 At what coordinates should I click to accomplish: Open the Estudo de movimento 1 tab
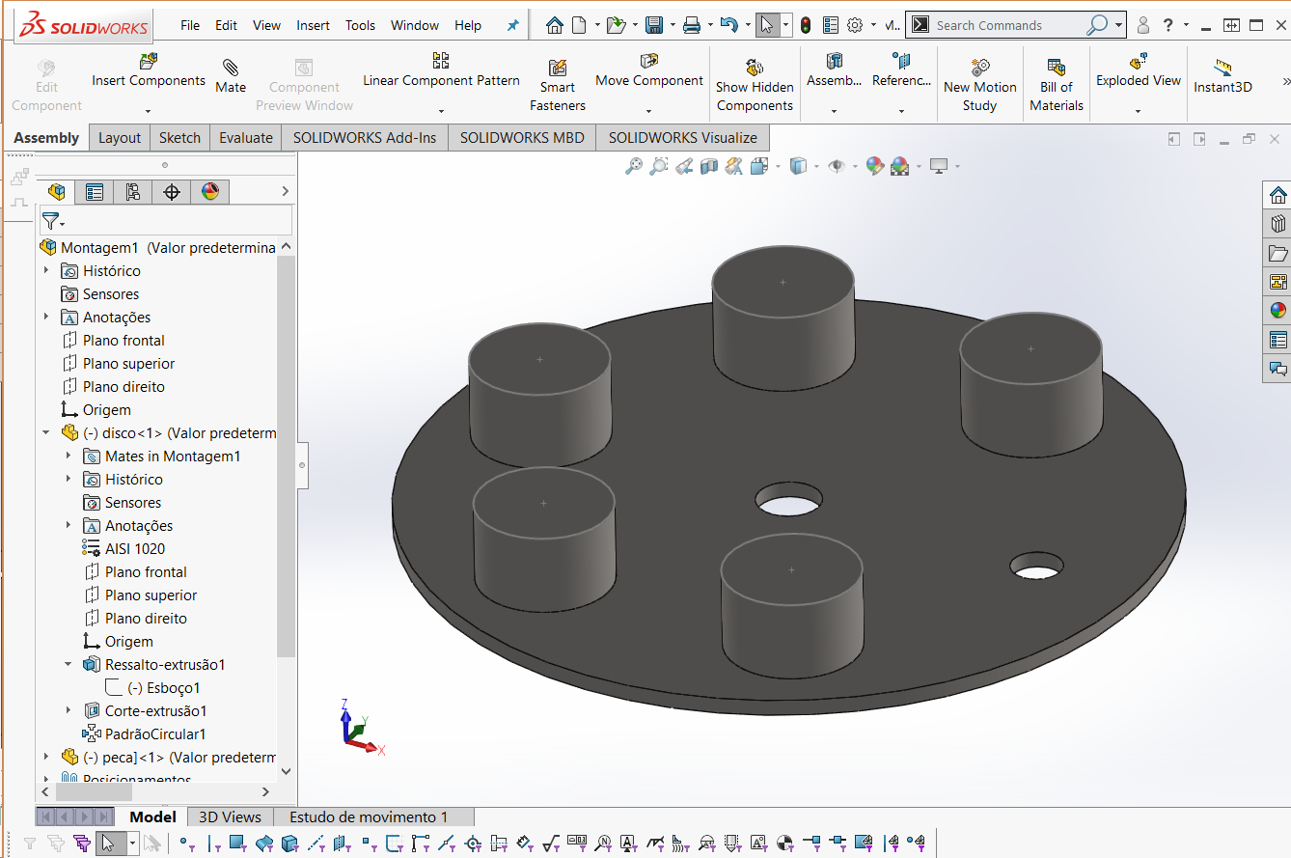point(368,817)
